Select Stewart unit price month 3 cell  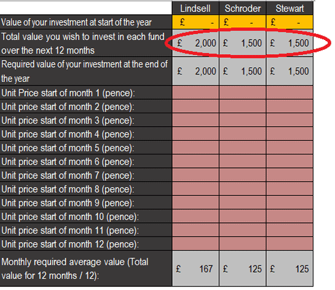tap(290, 120)
